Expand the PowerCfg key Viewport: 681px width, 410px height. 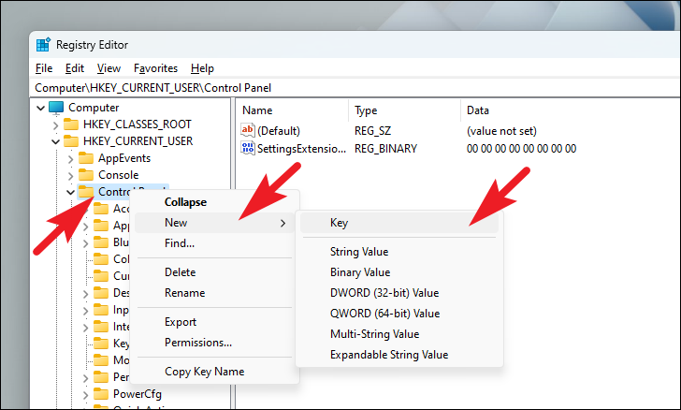(x=85, y=395)
